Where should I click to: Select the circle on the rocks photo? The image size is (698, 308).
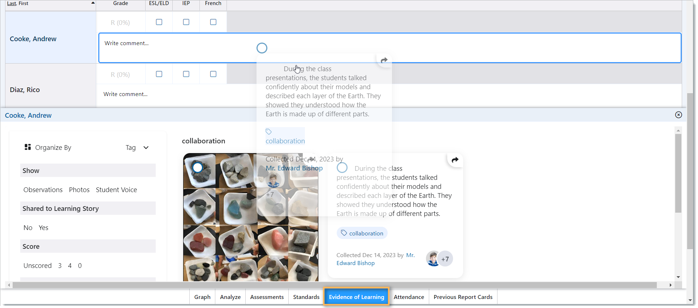pyautogui.click(x=198, y=168)
